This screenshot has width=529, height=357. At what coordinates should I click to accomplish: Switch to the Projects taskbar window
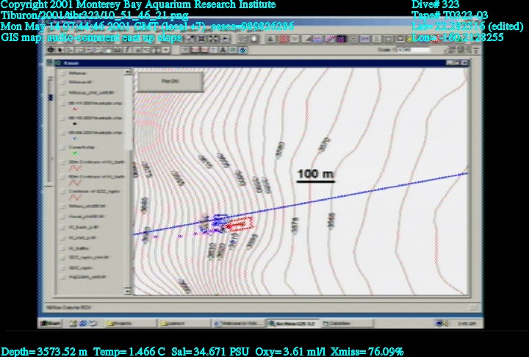pos(125,322)
